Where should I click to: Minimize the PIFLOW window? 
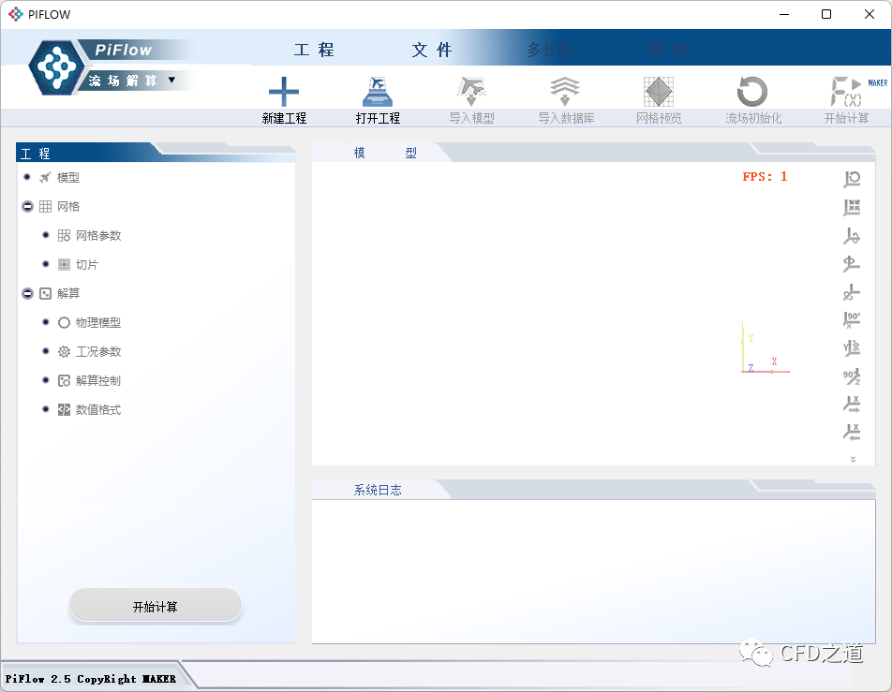coord(784,14)
